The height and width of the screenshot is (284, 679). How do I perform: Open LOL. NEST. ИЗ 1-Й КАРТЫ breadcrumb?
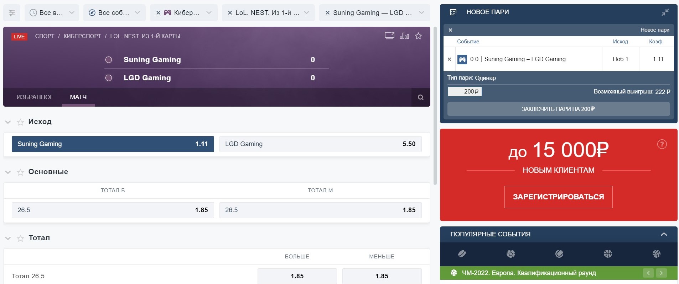click(145, 36)
